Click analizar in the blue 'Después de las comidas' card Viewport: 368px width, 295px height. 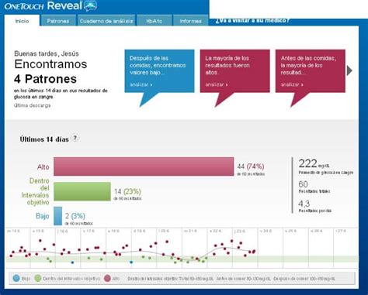pos(141,84)
